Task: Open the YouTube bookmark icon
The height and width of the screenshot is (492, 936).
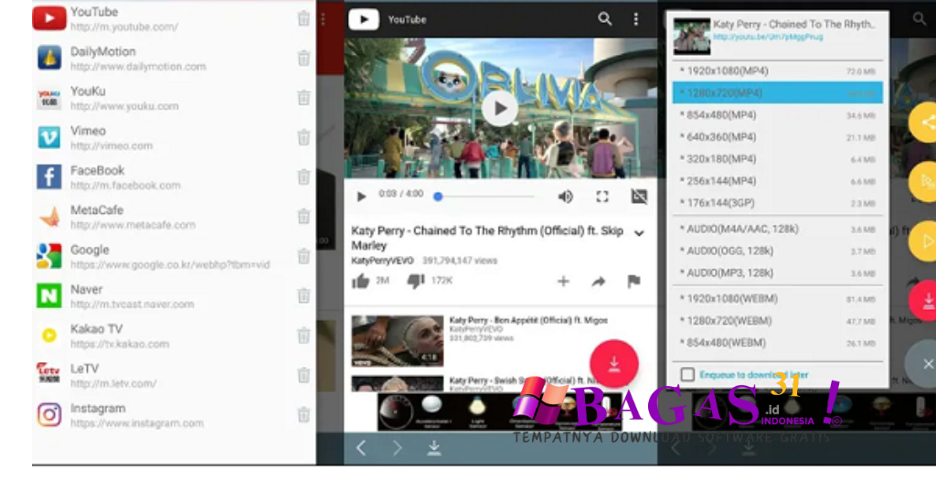Action: click(x=49, y=18)
